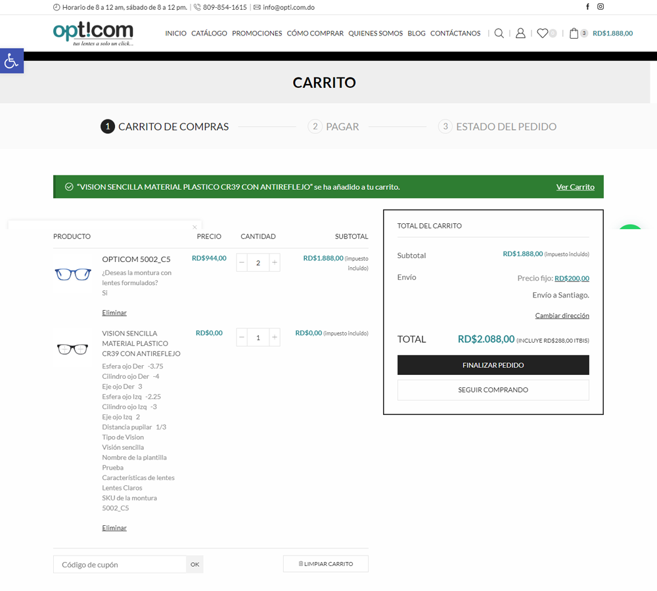This screenshot has height=591, width=657.
Task: Go to the PROMOCIONES menu
Action: pyautogui.click(x=257, y=33)
